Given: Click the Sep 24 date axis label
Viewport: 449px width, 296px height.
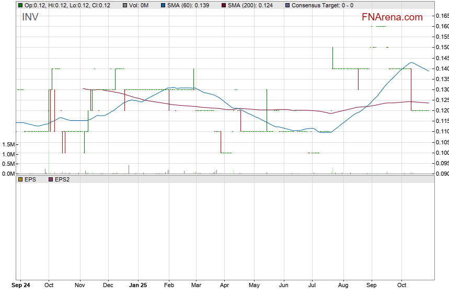Looking at the screenshot, I should [21, 286].
